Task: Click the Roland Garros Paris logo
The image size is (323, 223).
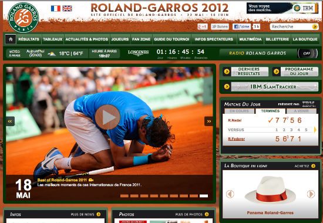Action: coord(23,18)
